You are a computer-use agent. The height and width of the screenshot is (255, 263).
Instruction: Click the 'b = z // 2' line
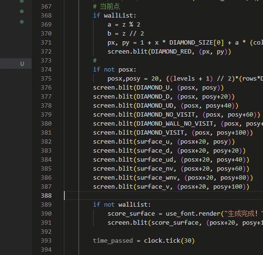coord(126,34)
